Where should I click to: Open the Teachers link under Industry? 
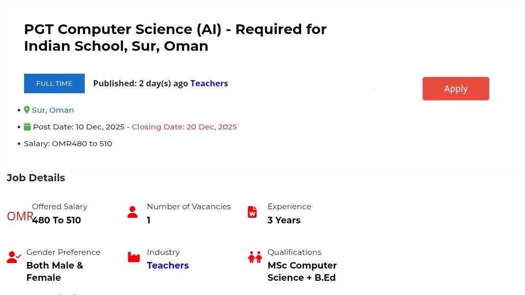168,266
